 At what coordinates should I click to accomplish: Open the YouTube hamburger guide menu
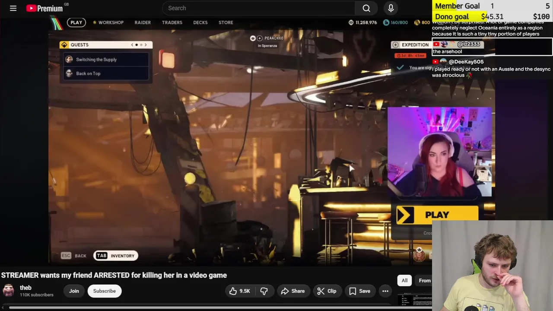pyautogui.click(x=13, y=8)
